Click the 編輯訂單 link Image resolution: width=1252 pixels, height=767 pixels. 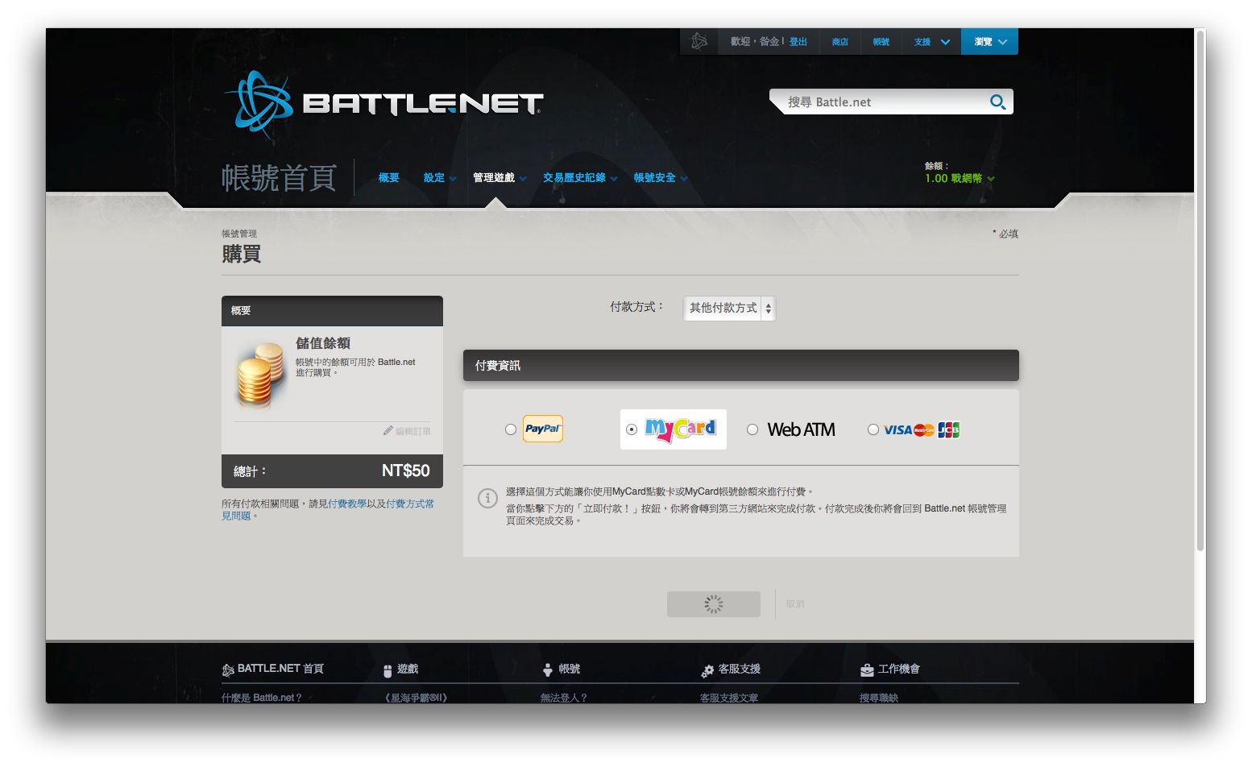click(413, 432)
